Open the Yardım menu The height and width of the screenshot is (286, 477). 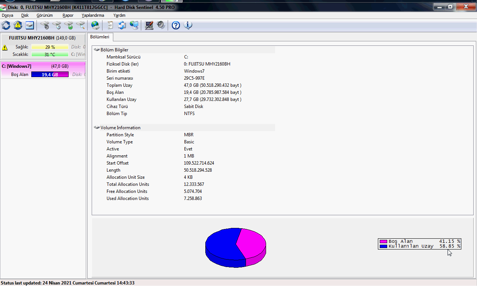(119, 15)
